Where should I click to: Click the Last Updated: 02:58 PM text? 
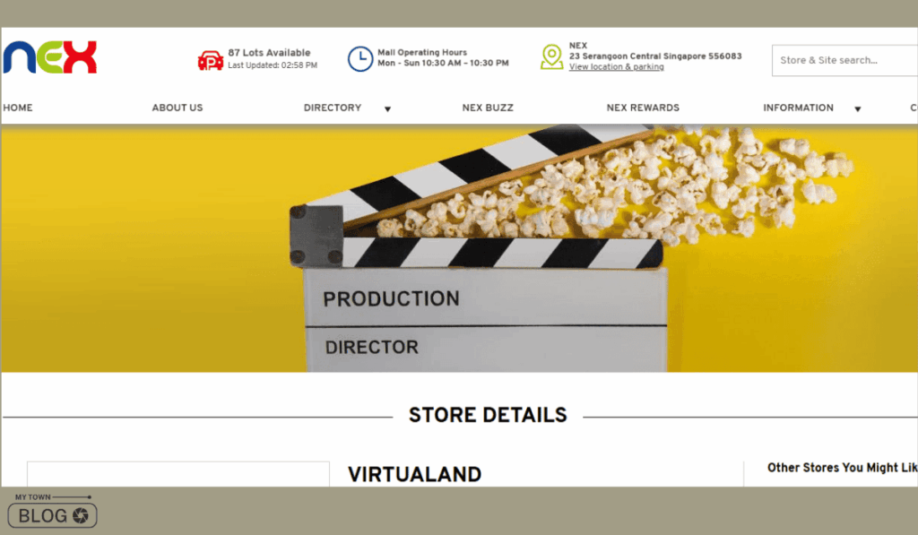tap(273, 65)
